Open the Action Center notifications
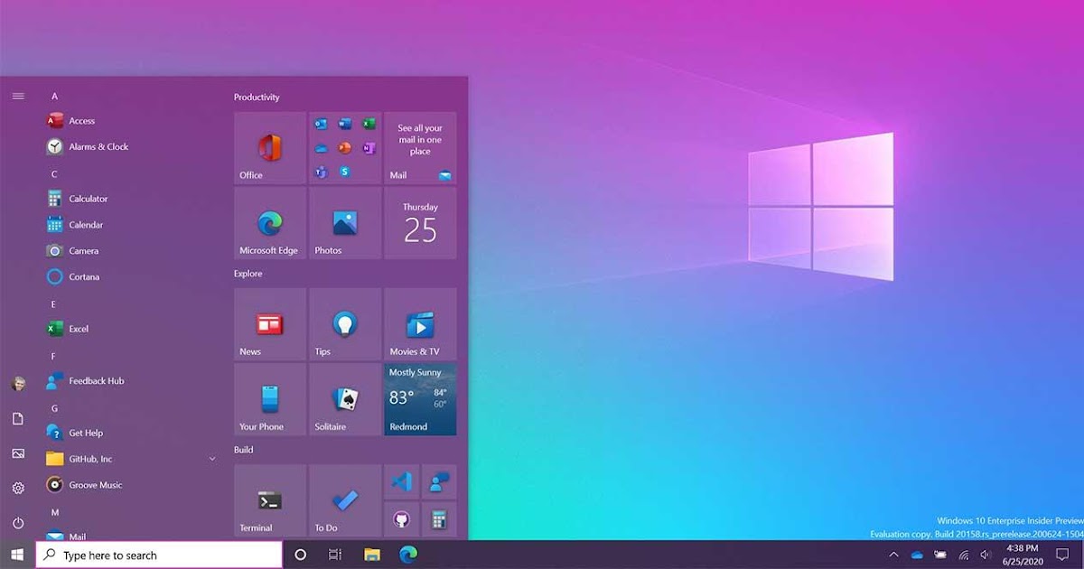The image size is (1084, 569). (x=1062, y=555)
